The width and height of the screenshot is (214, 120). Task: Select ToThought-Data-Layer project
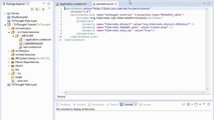pos(24,21)
